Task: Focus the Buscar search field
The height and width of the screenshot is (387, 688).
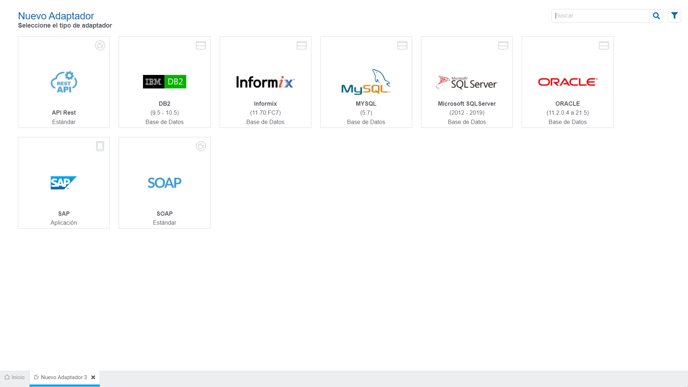Action: 600,16
